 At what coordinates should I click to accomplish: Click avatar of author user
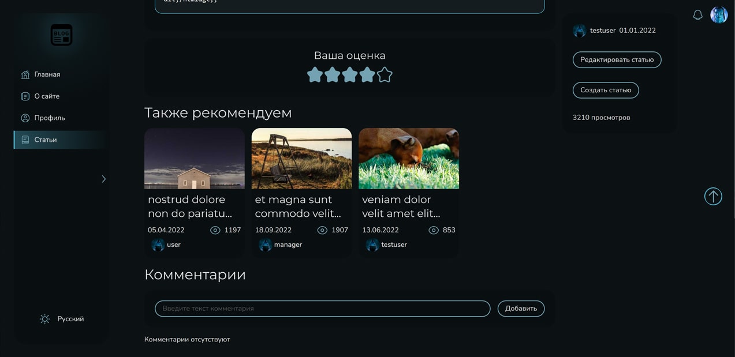[158, 245]
